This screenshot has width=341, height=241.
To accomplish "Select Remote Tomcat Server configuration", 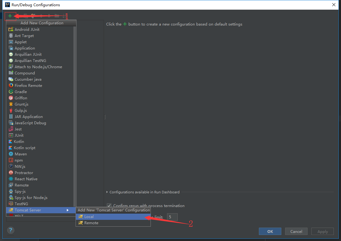I will pyautogui.click(x=113, y=223).
